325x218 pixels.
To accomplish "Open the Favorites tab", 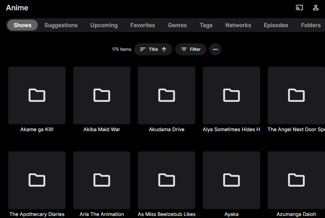I will pos(142,25).
